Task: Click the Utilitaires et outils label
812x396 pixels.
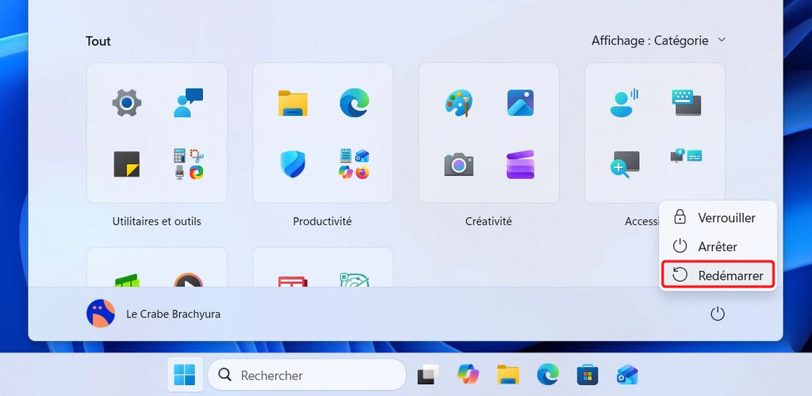Action: coord(157,221)
